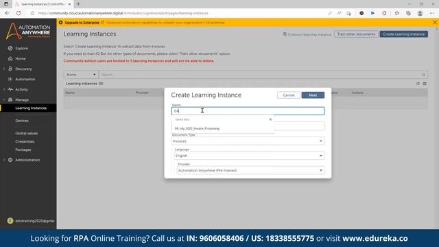Open the Manage section
This screenshot has height=247, width=439.
[22, 99]
